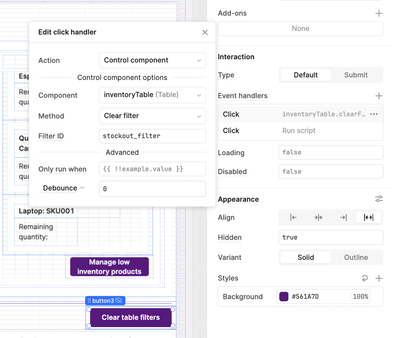
Task: Click the Filter ID label
Action: tap(51, 136)
